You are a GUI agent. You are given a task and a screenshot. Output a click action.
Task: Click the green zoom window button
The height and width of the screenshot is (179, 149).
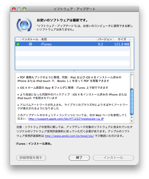[x=24, y=9]
